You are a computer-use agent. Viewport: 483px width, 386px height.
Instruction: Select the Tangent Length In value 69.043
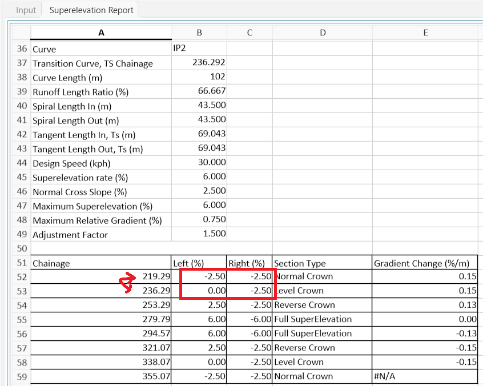[x=199, y=135]
